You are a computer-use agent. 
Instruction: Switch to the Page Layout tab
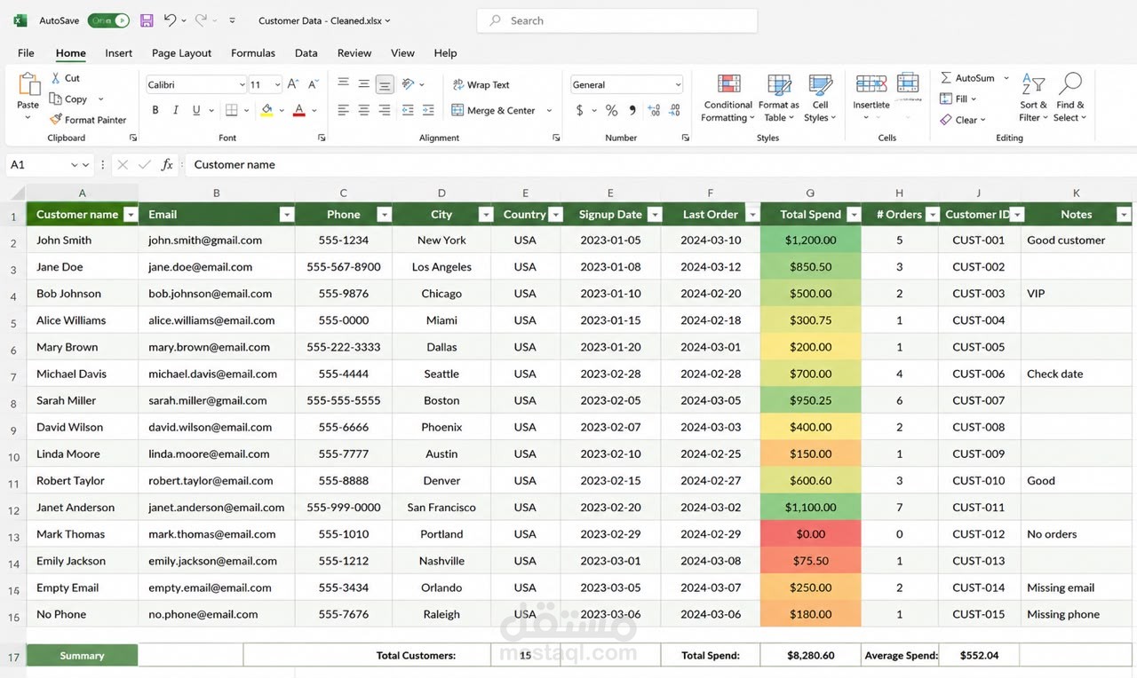point(181,53)
